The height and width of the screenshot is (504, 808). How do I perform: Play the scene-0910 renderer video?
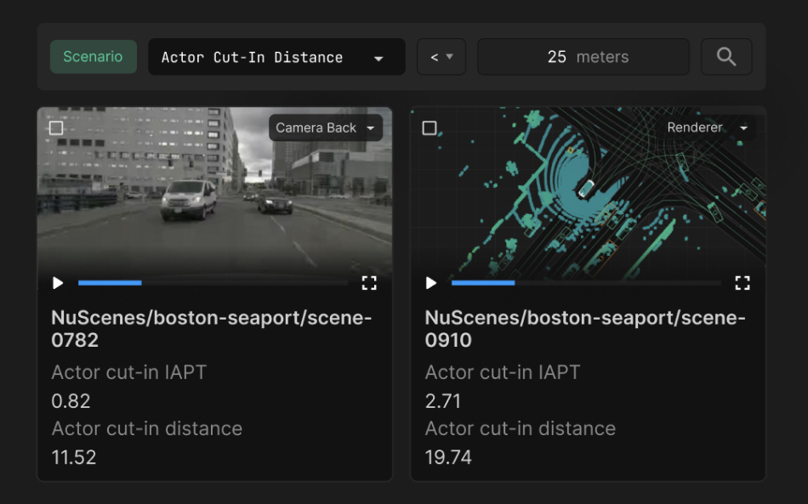431,283
